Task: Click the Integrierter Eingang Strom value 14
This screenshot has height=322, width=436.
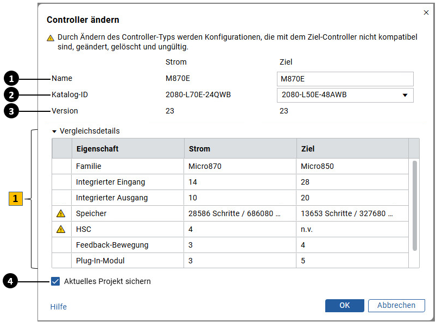Action: [x=240, y=182]
